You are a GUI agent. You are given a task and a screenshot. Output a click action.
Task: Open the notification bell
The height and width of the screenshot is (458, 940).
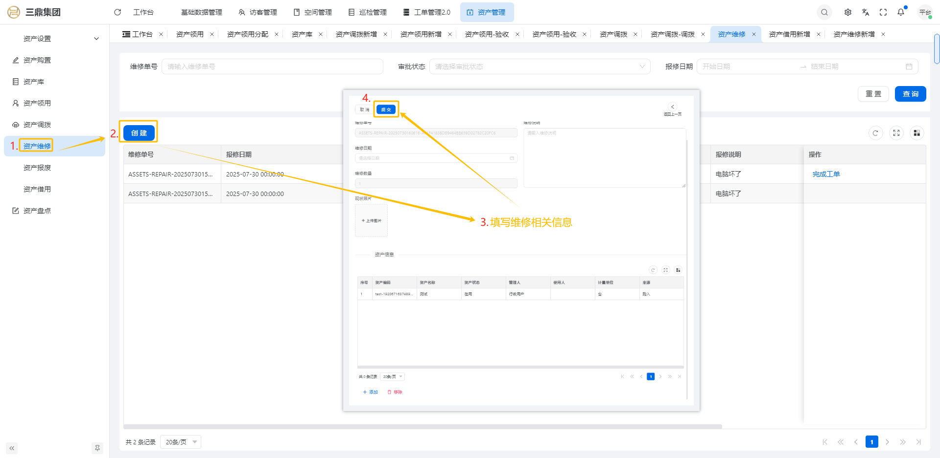(x=901, y=12)
